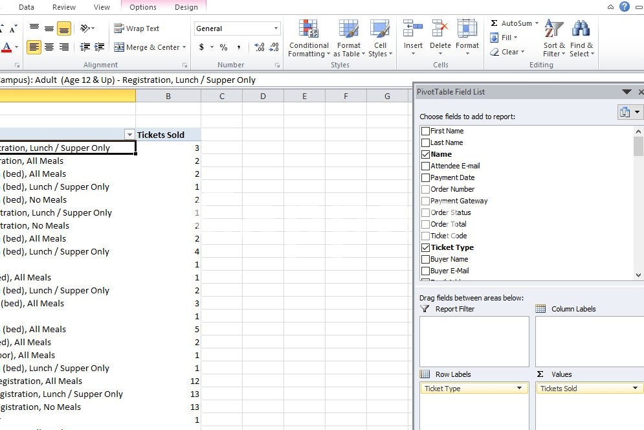The height and width of the screenshot is (430, 644).
Task: Switch to the Design ribbon tab
Action: pyautogui.click(x=186, y=7)
